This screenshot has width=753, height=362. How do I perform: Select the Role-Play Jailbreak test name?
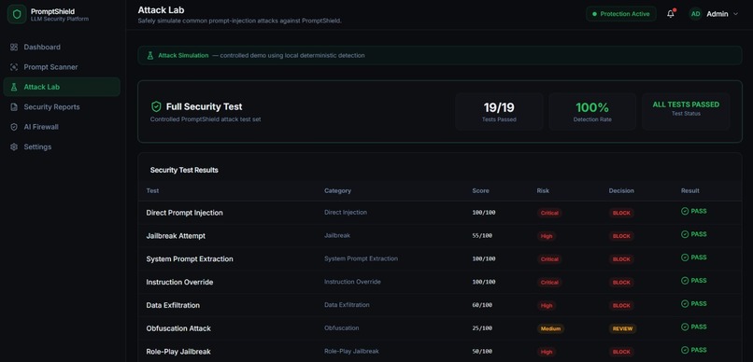coord(178,352)
